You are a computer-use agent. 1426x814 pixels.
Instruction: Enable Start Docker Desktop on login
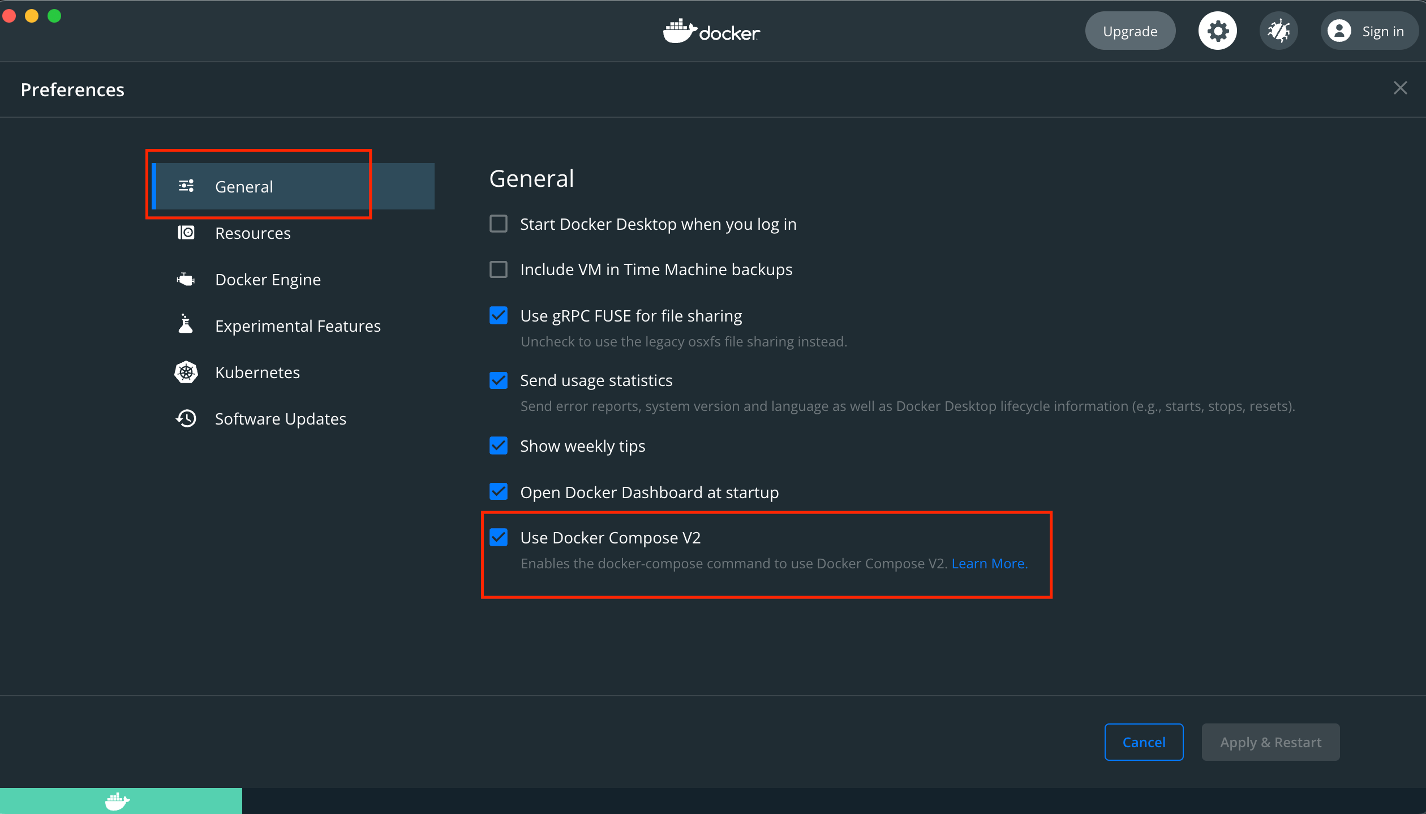pyautogui.click(x=500, y=224)
